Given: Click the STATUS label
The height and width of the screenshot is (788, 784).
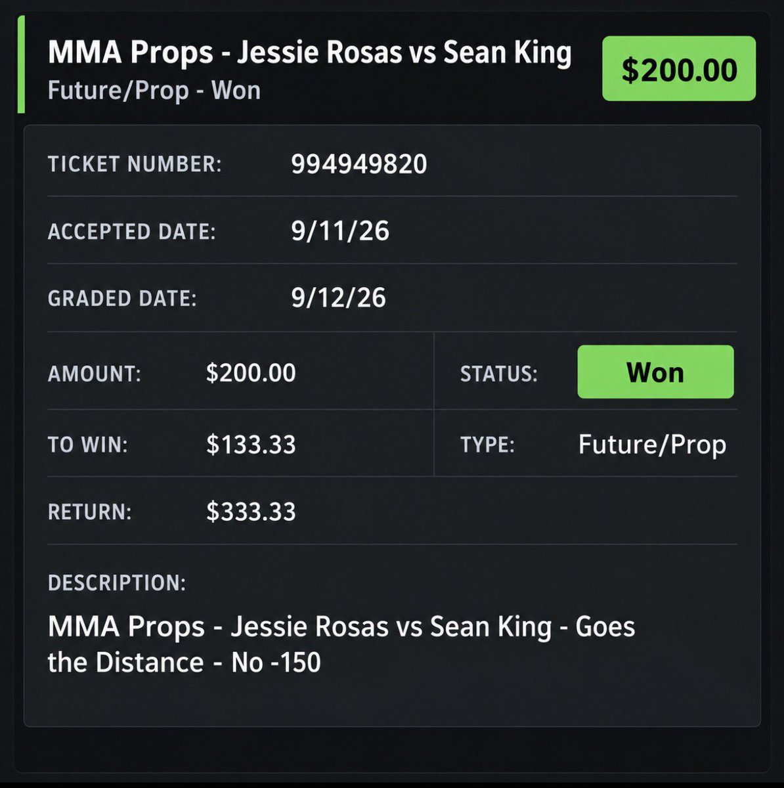Looking at the screenshot, I should pyautogui.click(x=499, y=374).
